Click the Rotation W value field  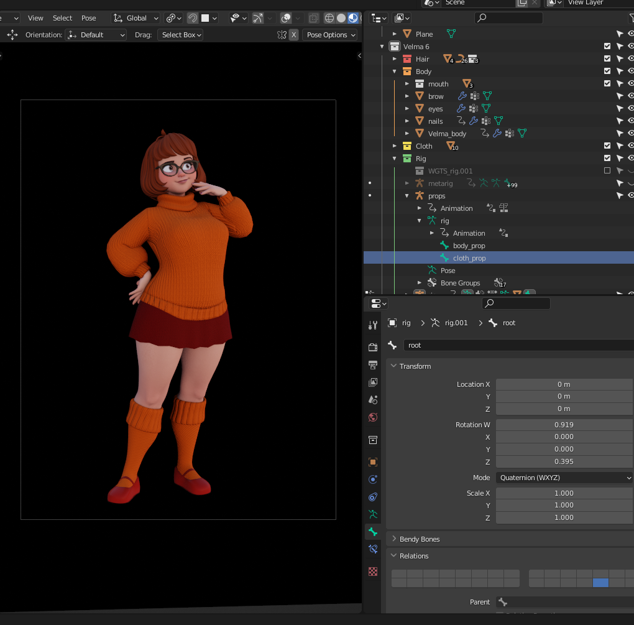click(x=564, y=425)
